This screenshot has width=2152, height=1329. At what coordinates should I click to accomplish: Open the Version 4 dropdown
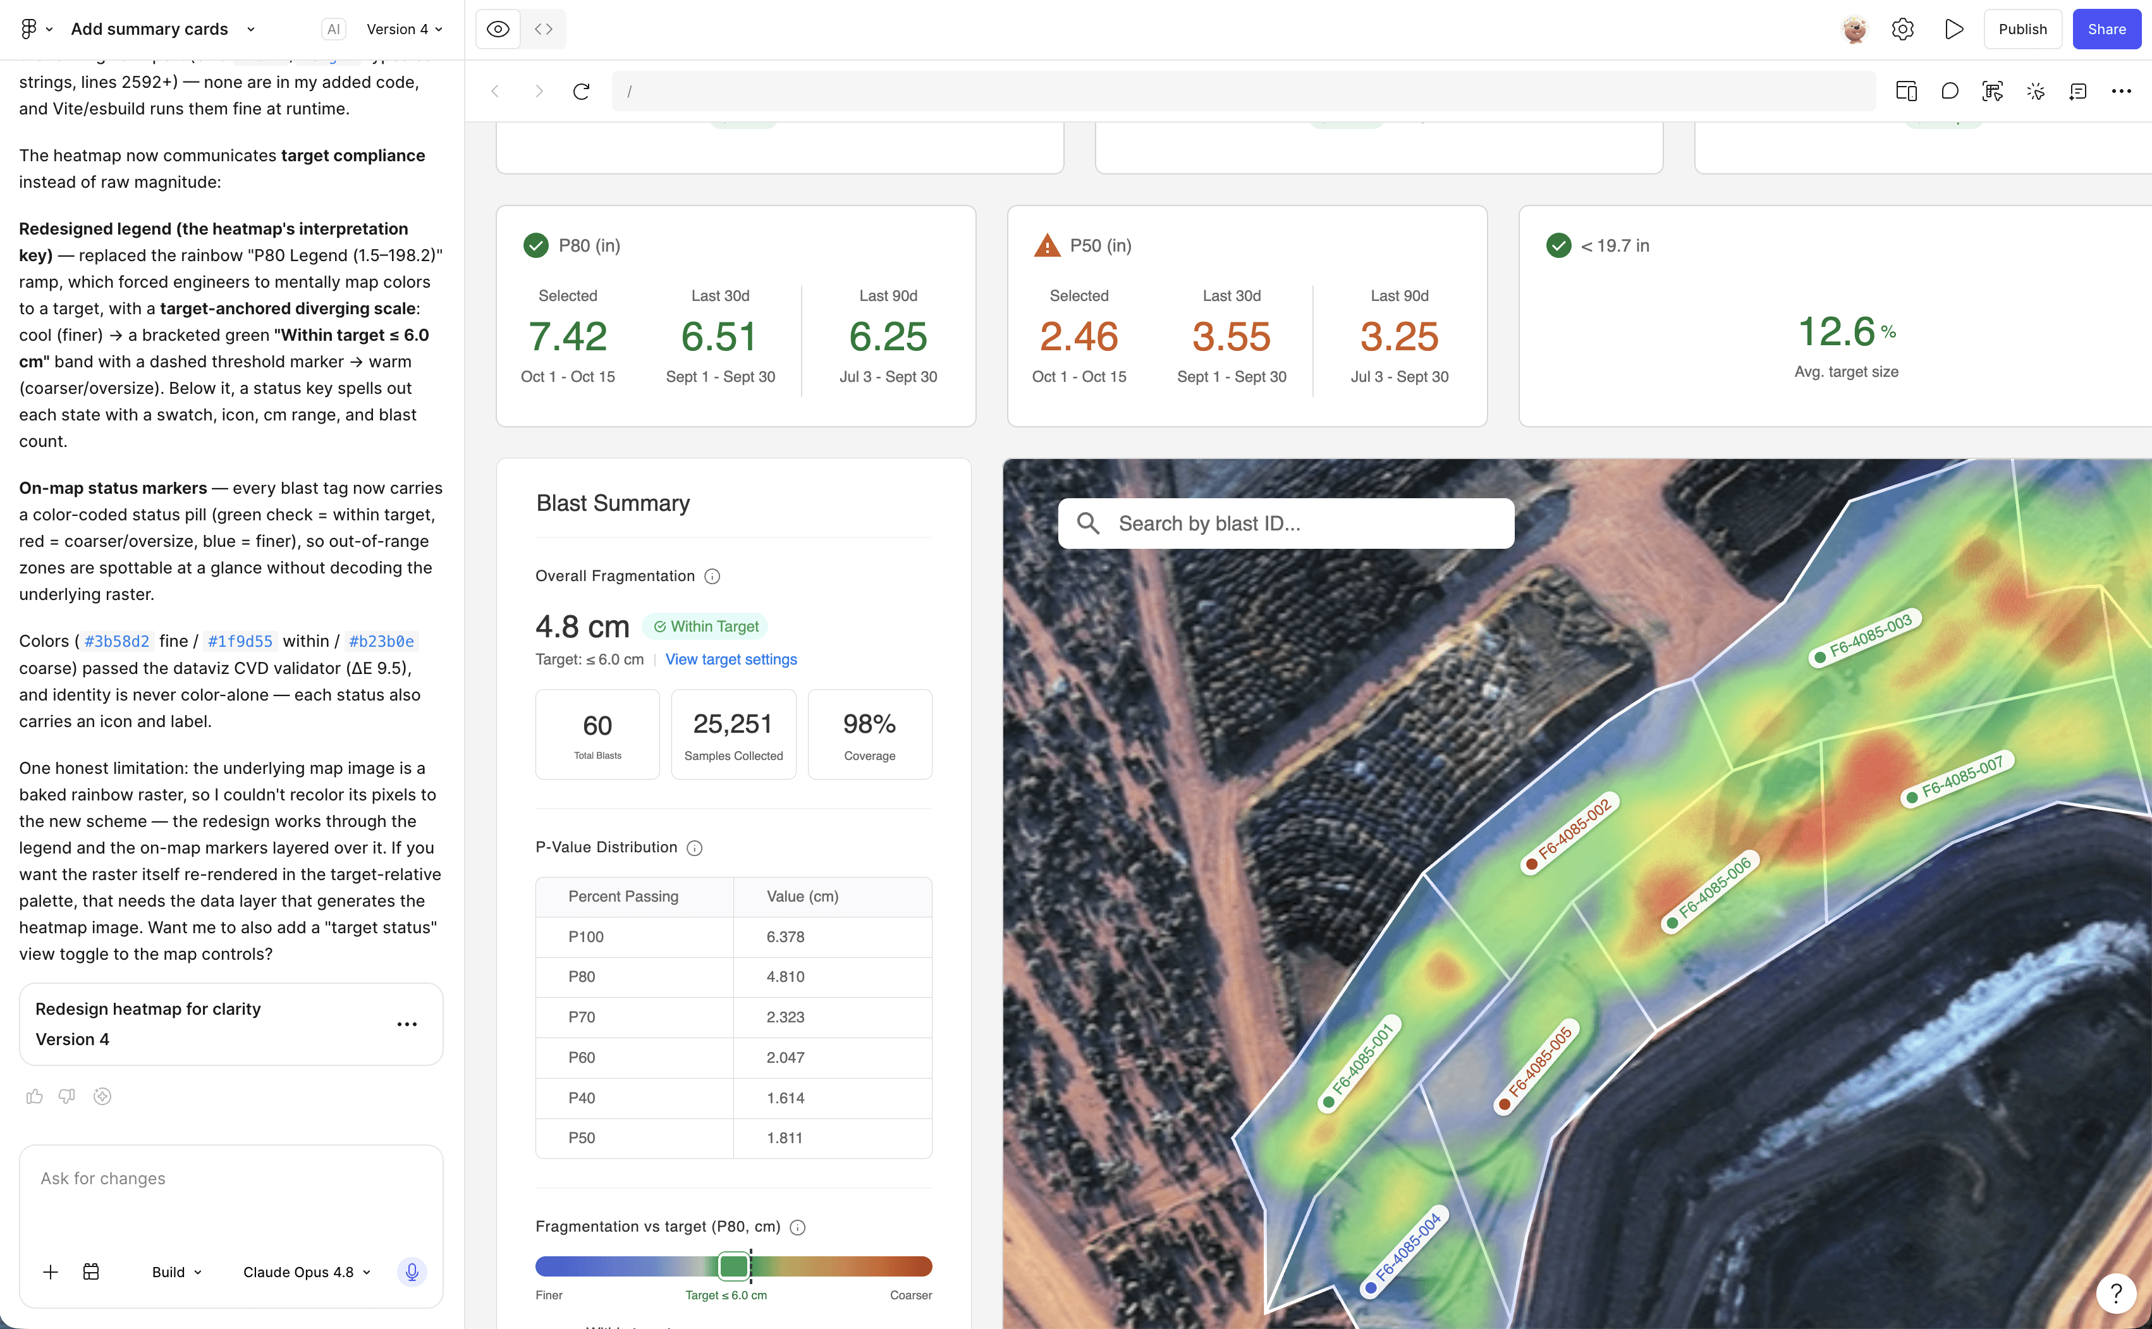tap(404, 29)
